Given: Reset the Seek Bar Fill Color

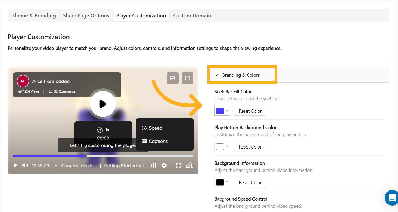Looking at the screenshot, I should (249, 111).
